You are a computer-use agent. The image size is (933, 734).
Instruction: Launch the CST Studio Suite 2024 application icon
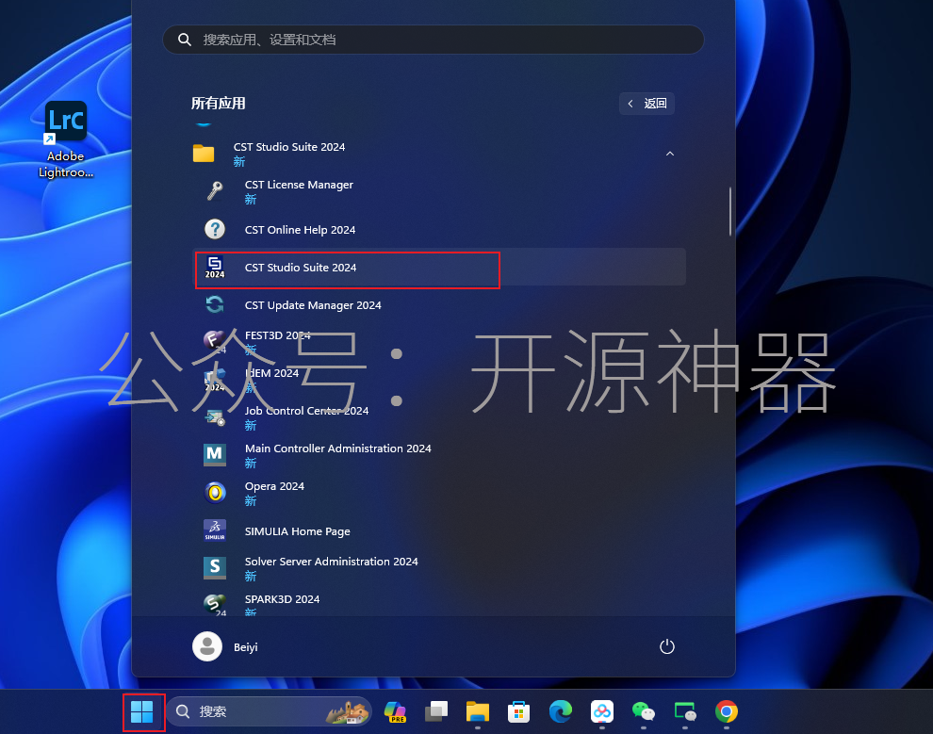coord(215,267)
